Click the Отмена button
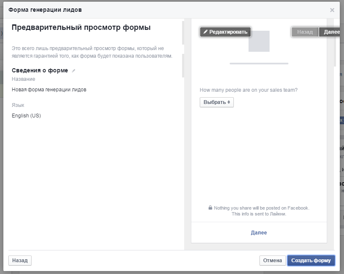The height and width of the screenshot is (274, 344). point(273,261)
